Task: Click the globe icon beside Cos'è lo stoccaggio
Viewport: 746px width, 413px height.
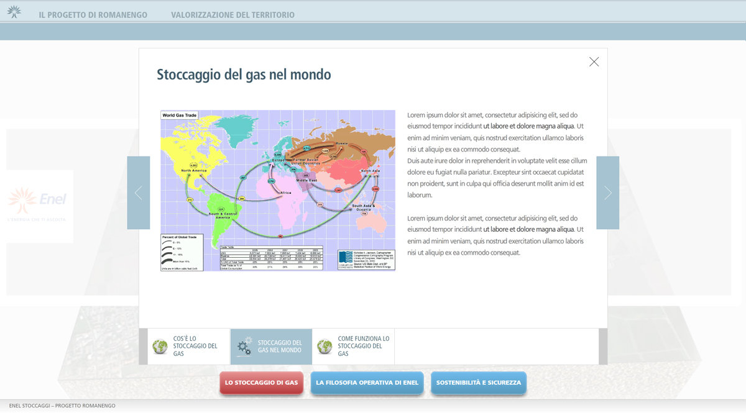Action: pyautogui.click(x=160, y=347)
